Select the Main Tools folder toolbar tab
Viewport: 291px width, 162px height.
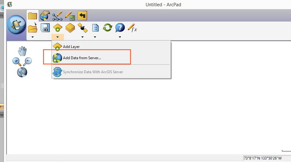pyautogui.click(x=32, y=16)
